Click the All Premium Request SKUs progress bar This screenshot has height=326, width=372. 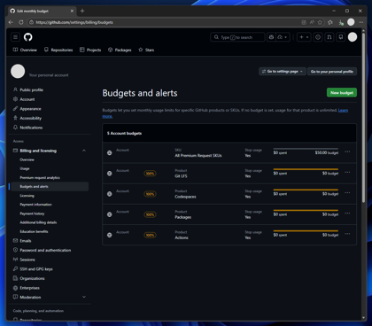(306, 149)
